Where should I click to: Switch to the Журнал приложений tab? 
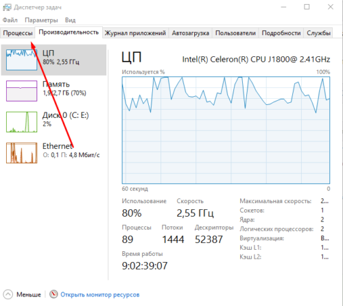pos(135,33)
